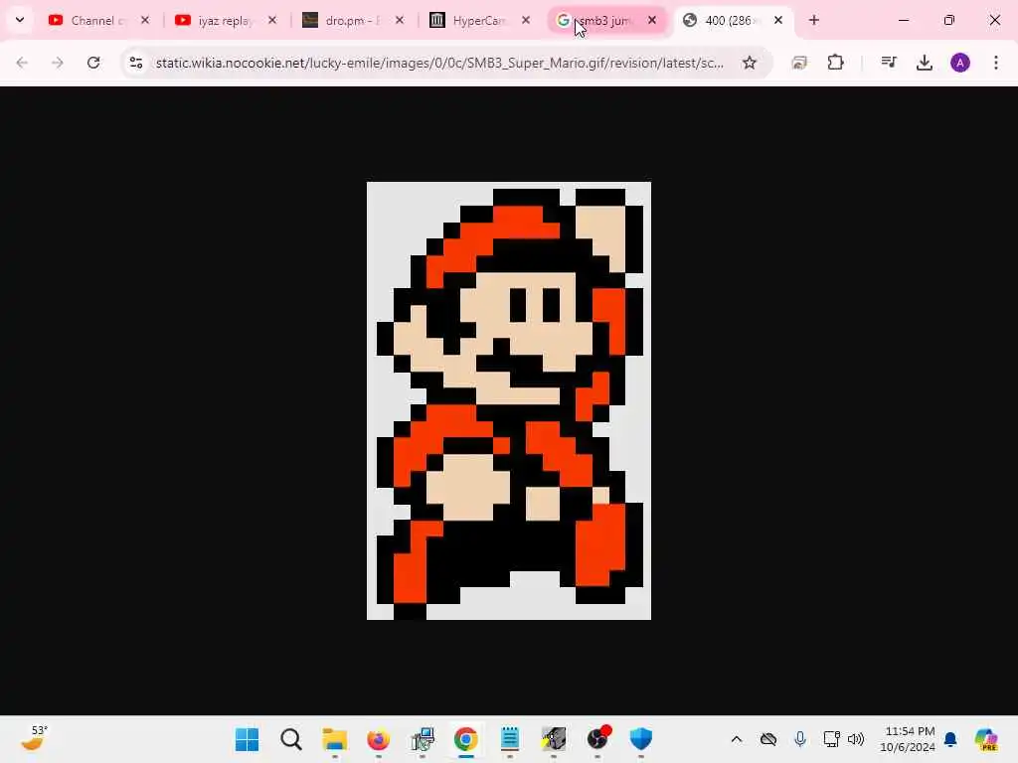Open the notification bell icon
Image resolution: width=1018 pixels, height=763 pixels.
point(950,739)
